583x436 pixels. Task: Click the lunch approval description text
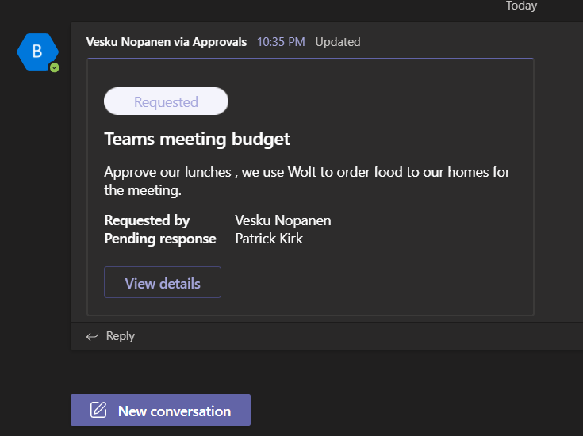307,181
